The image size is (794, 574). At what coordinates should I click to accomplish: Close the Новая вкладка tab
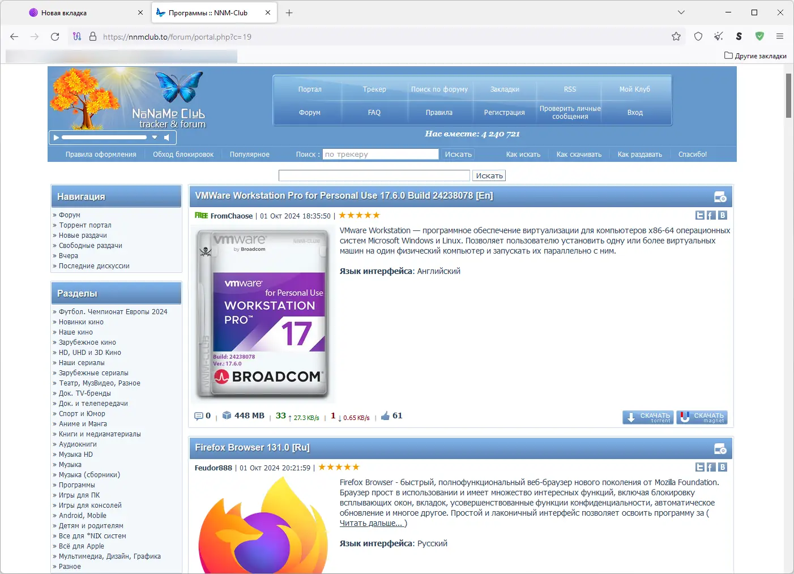pyautogui.click(x=140, y=12)
